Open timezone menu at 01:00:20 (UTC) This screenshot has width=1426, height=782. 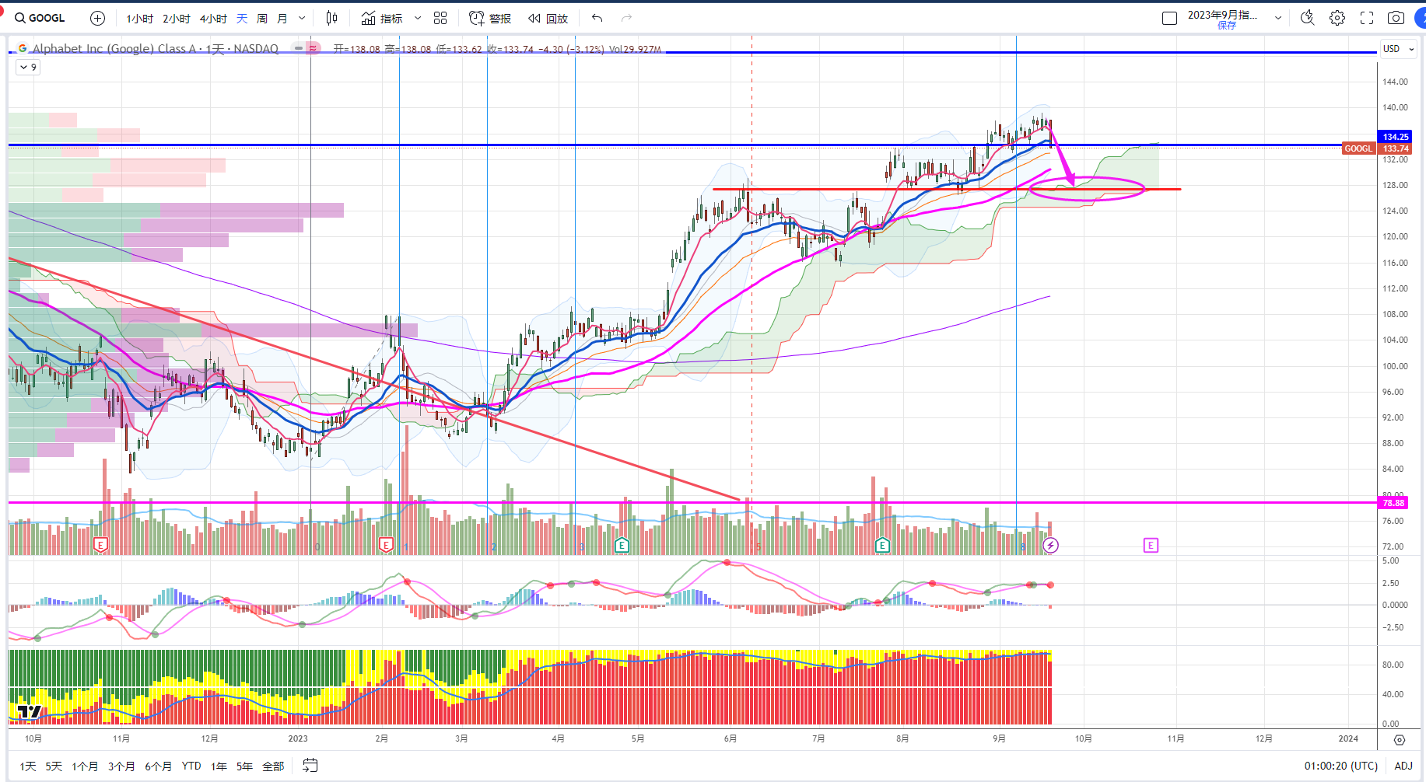point(1341,766)
